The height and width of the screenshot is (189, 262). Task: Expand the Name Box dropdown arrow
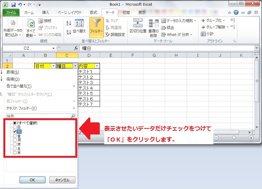click(x=53, y=48)
